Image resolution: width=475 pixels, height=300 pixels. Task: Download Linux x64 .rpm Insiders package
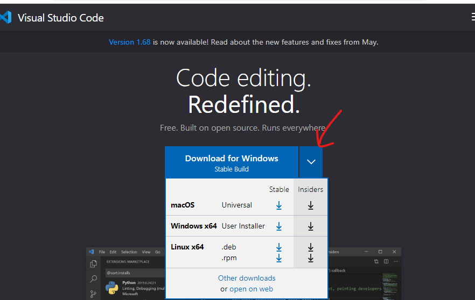(311, 258)
